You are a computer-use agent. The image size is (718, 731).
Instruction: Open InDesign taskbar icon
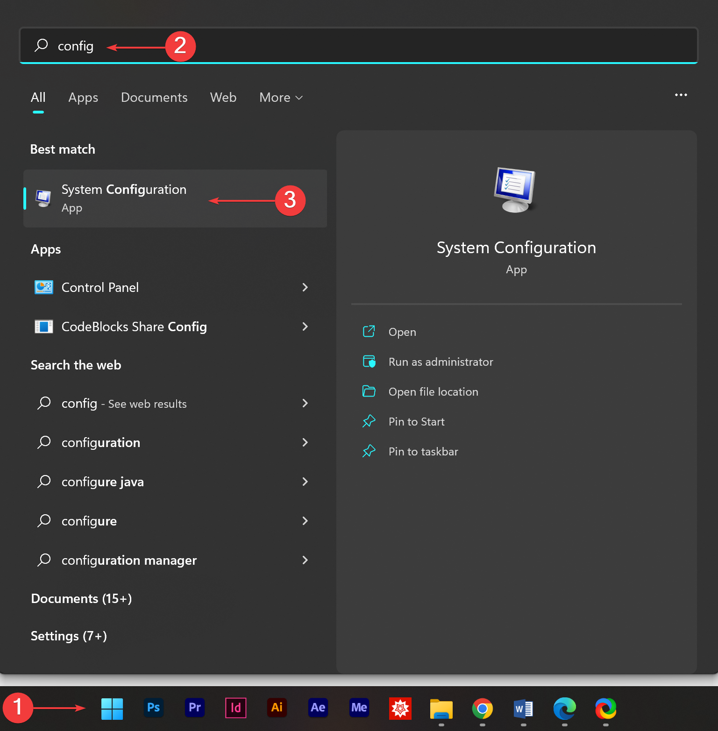[x=235, y=708]
